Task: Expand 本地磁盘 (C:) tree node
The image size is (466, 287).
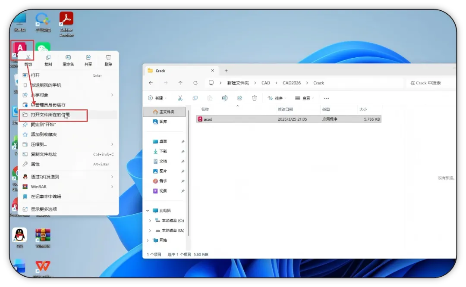Action: click(150, 221)
